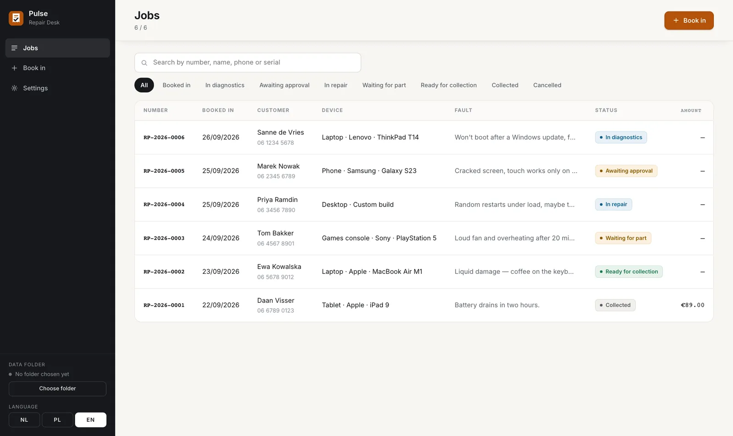
Task: Filter by Collected tab
Action: 505,85
